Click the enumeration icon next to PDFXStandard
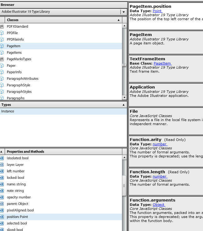203x231 pixels. [x=2, y=26]
